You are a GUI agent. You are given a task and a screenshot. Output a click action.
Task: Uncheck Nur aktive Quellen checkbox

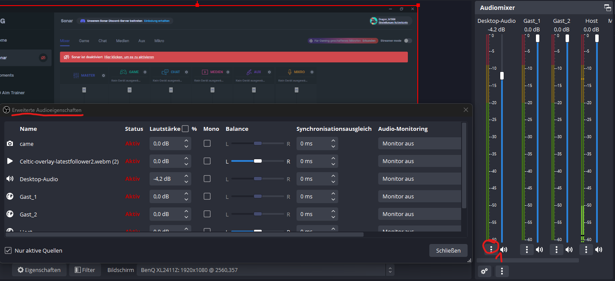[8, 250]
